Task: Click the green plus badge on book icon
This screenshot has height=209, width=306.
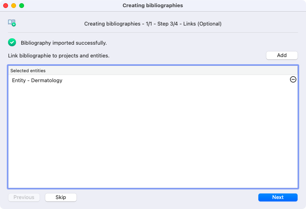Action: point(14,24)
